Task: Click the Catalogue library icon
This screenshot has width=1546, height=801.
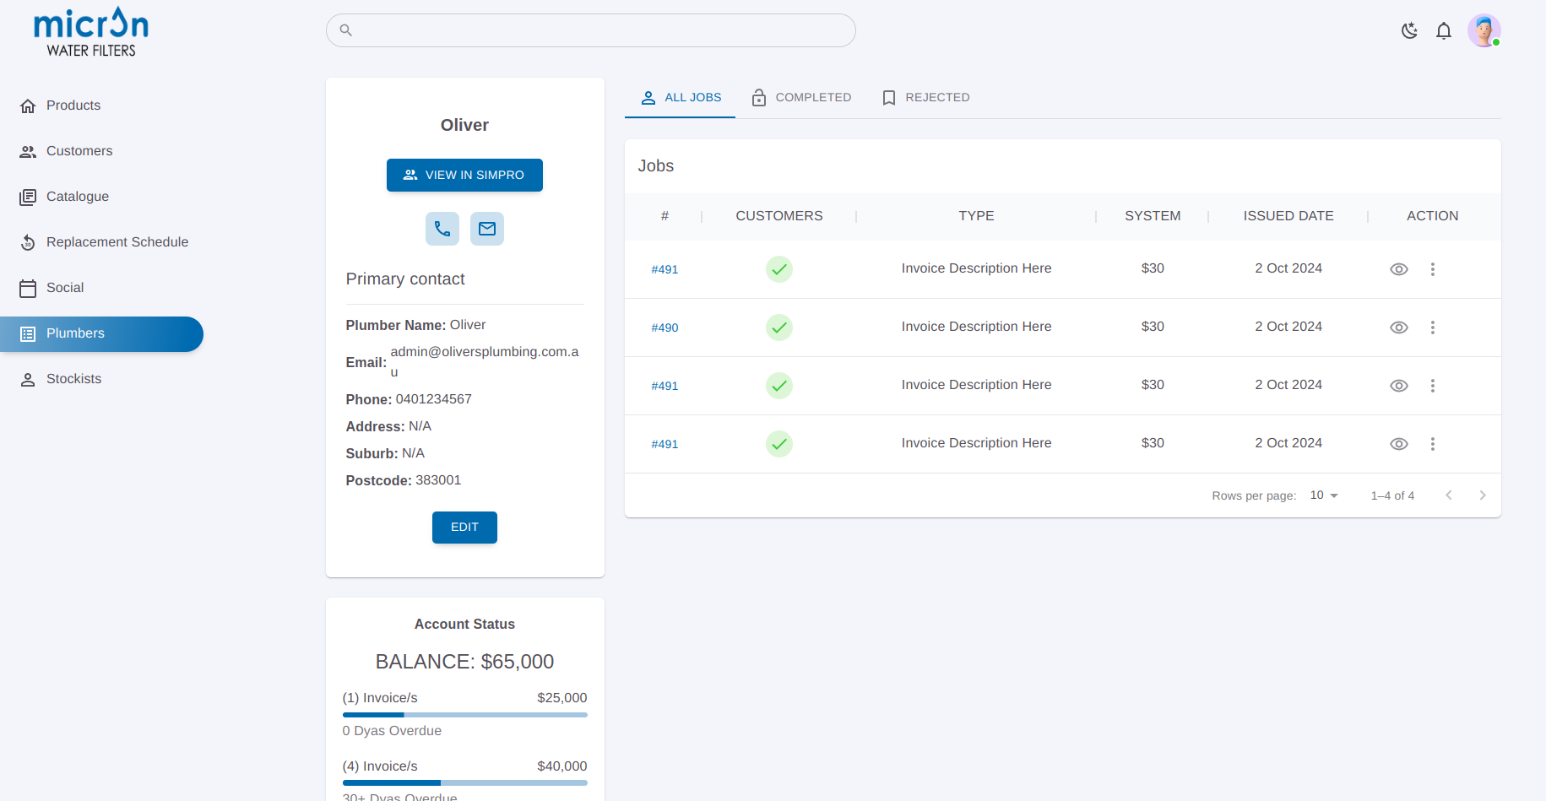Action: 28,197
